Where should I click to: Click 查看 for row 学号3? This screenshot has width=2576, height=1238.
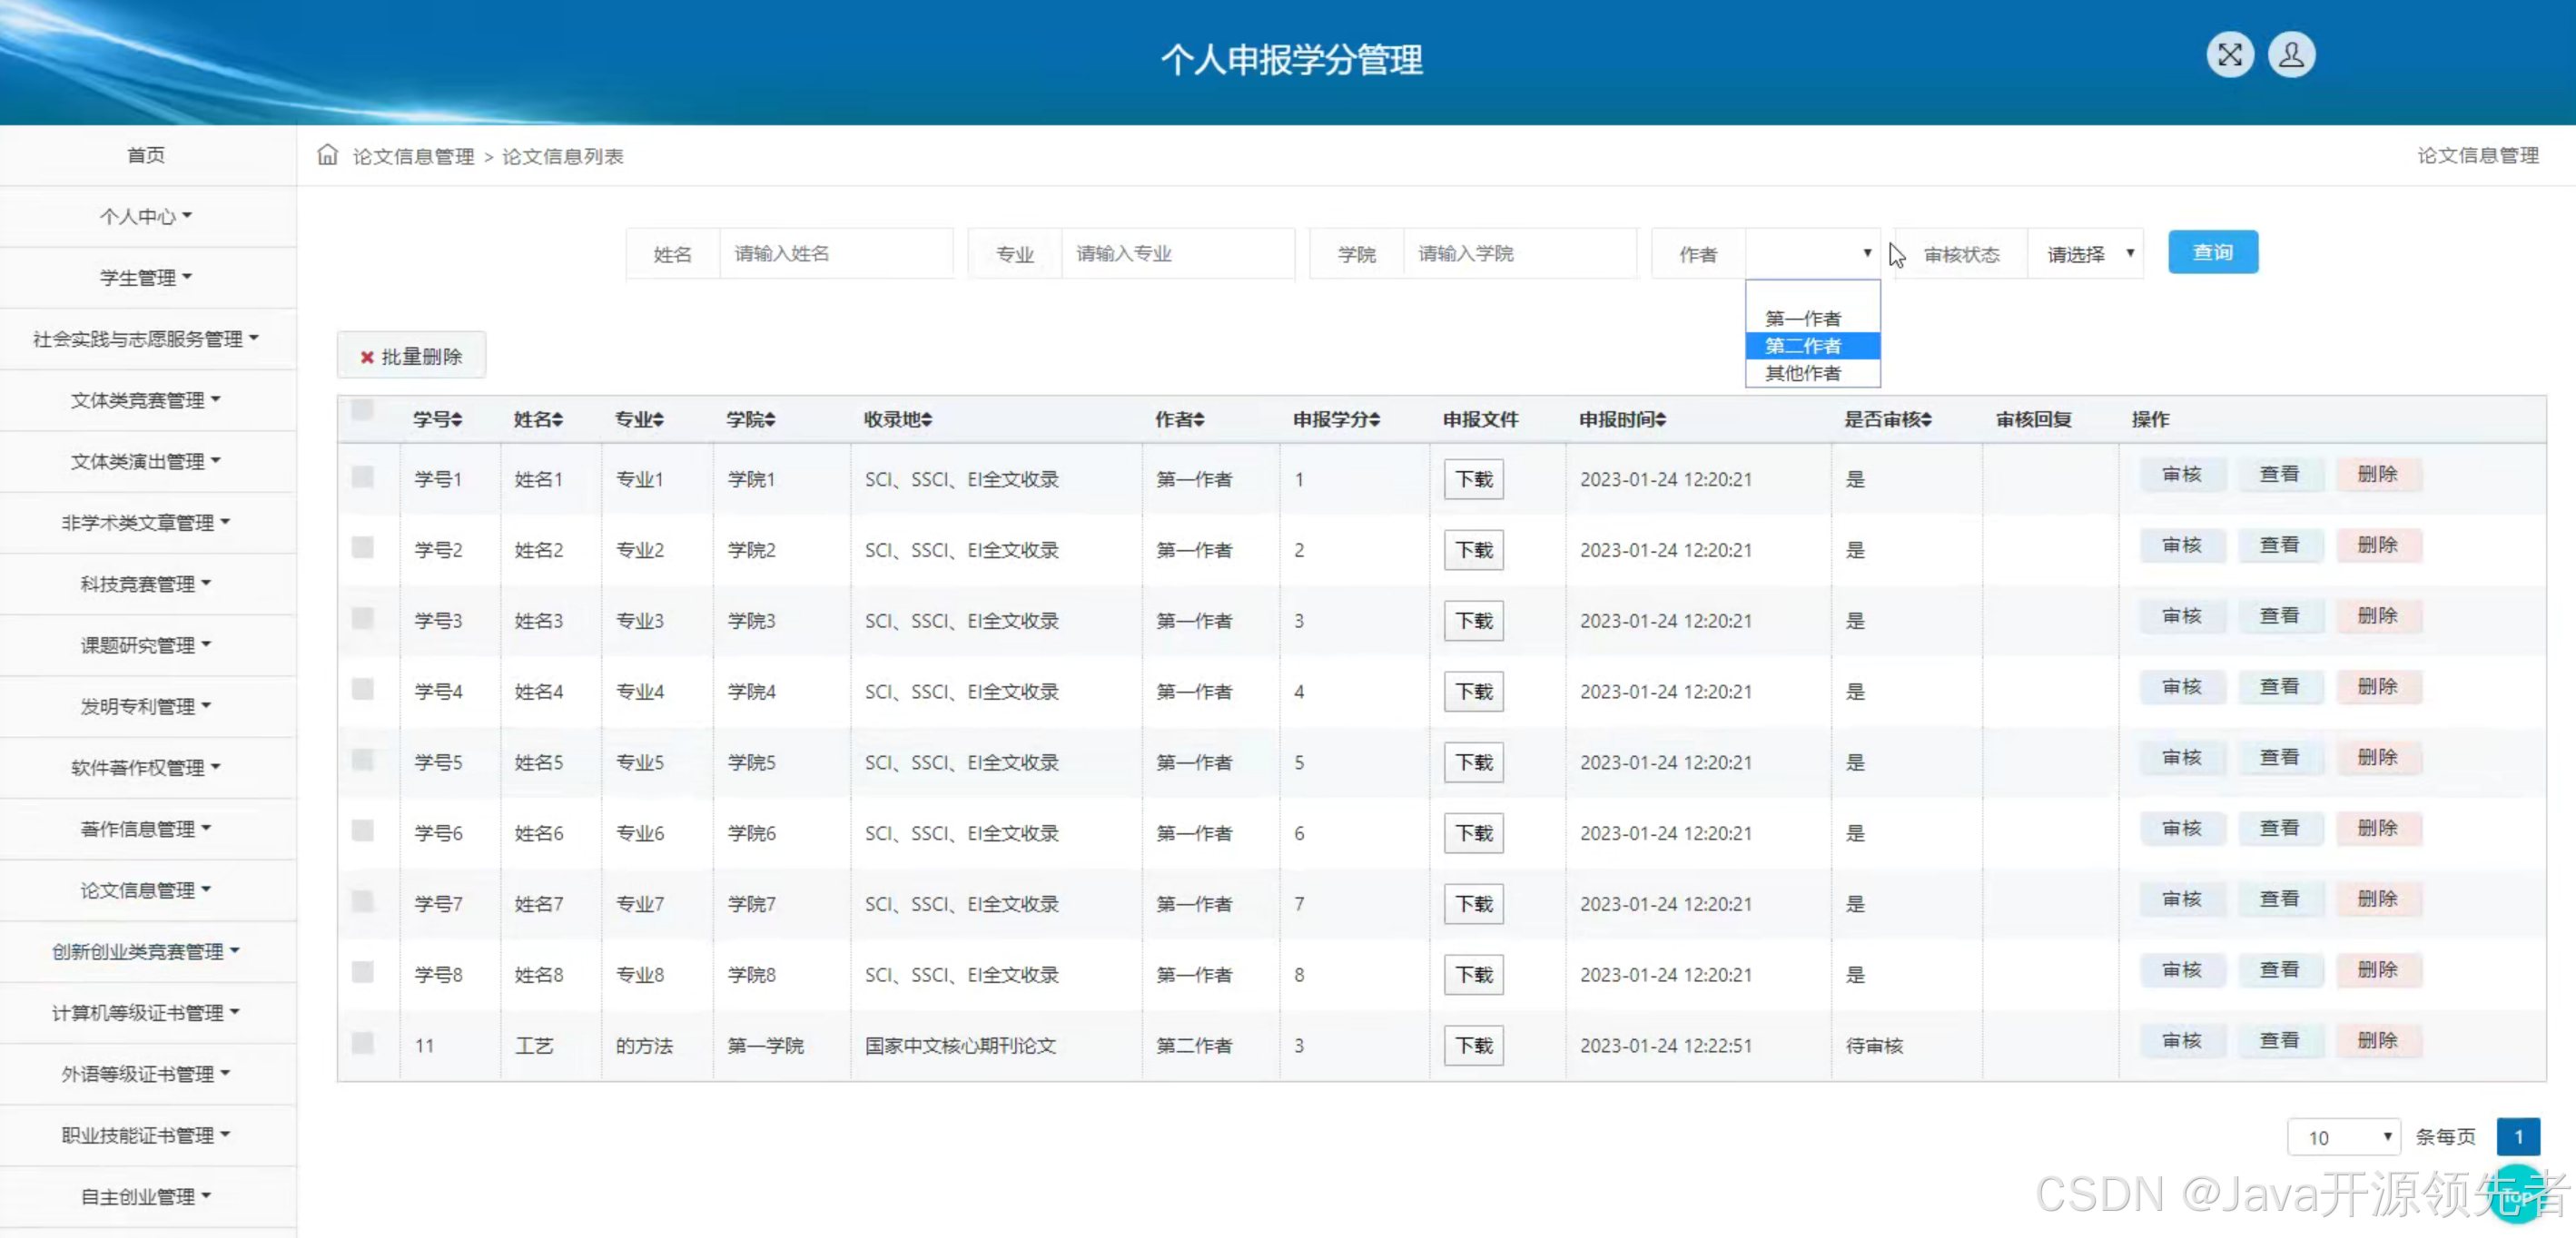[x=2279, y=616]
